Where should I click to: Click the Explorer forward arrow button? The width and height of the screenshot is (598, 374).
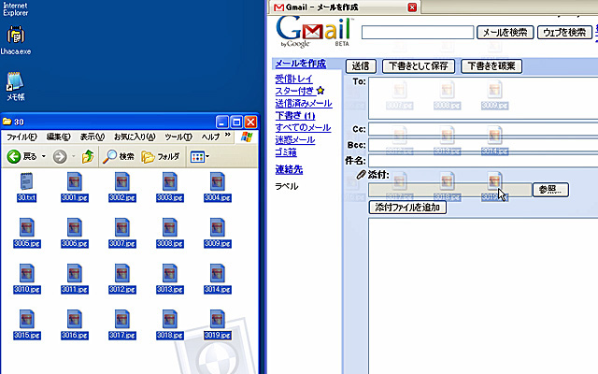click(60, 156)
